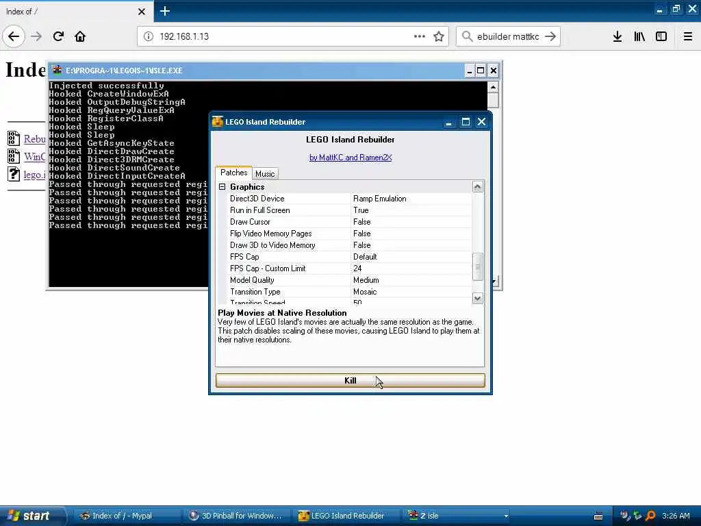Click the FPS Cap 'Default' value

[x=365, y=257]
